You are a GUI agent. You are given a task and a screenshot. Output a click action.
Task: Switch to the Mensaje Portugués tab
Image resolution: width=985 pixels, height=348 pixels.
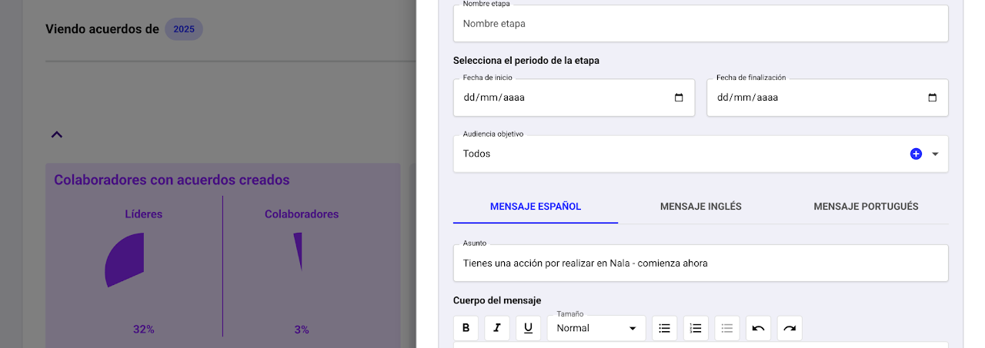(866, 207)
